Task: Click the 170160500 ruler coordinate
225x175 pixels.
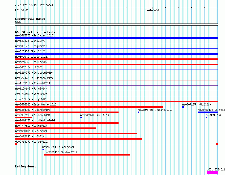Action: 22,10
